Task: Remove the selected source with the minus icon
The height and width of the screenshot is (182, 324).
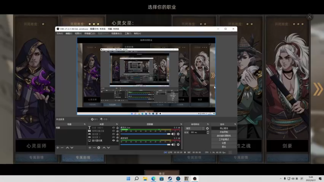Action: 94,148
